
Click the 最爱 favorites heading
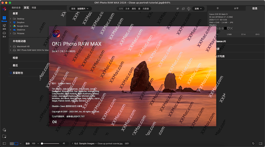15,13
